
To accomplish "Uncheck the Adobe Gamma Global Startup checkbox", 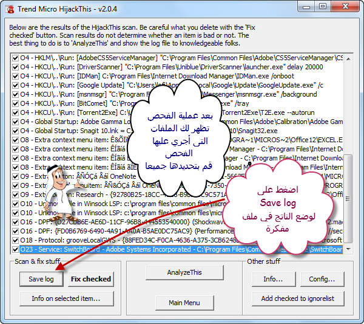I will [15, 122].
